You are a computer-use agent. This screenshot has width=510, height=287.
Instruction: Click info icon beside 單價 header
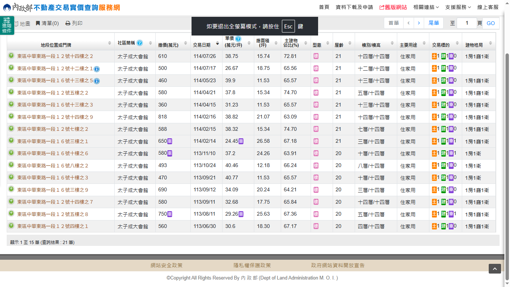tap(238, 38)
